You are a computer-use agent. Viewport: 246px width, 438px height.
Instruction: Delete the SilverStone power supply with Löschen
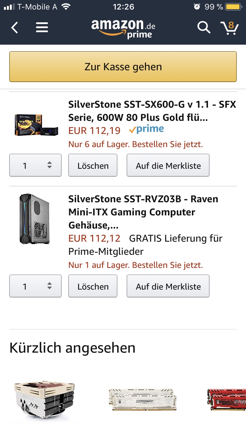(92, 165)
